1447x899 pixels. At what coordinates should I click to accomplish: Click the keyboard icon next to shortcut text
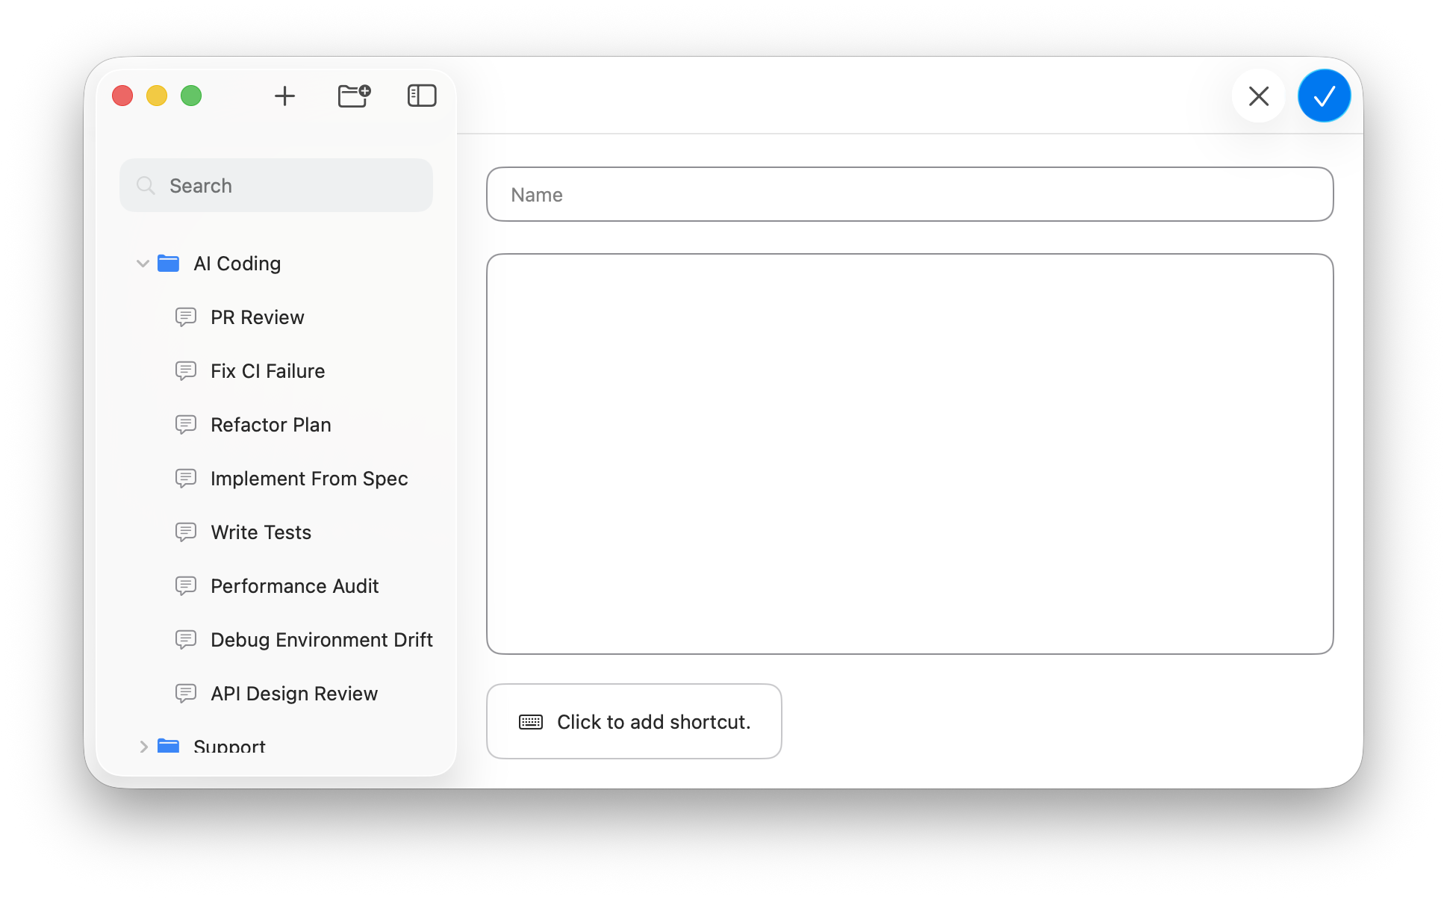pyautogui.click(x=530, y=721)
